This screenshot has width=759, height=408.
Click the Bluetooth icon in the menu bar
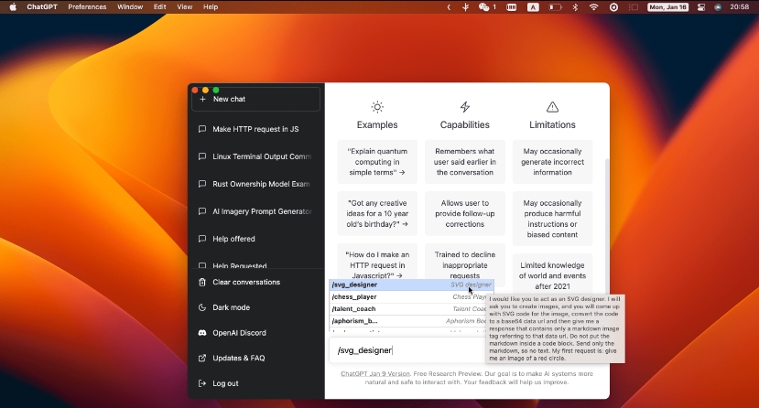click(x=575, y=6)
